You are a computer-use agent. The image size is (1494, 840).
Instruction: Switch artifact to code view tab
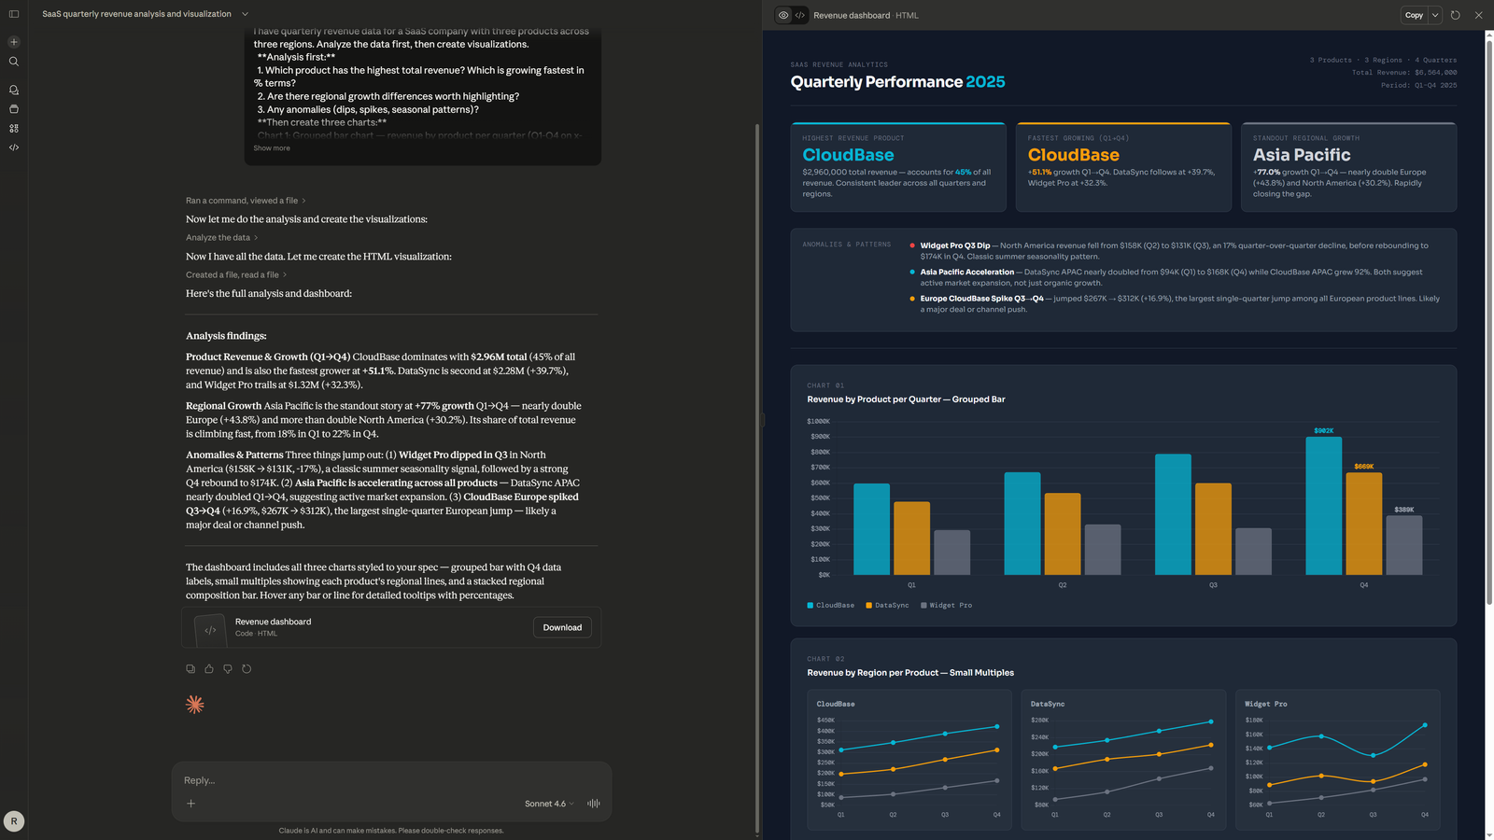800,15
